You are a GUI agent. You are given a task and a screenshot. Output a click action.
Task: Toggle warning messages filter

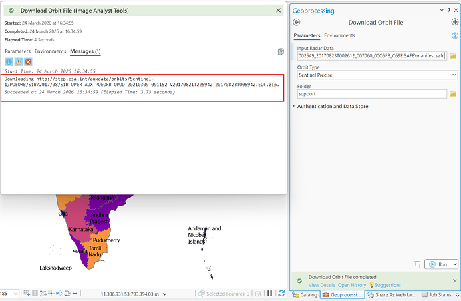tap(19, 62)
